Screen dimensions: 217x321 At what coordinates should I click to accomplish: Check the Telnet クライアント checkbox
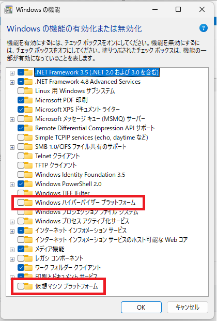click(21, 156)
